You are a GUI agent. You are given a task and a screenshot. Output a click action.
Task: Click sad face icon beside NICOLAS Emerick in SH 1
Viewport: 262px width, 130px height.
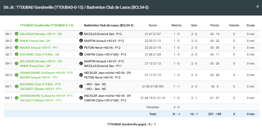(81, 34)
